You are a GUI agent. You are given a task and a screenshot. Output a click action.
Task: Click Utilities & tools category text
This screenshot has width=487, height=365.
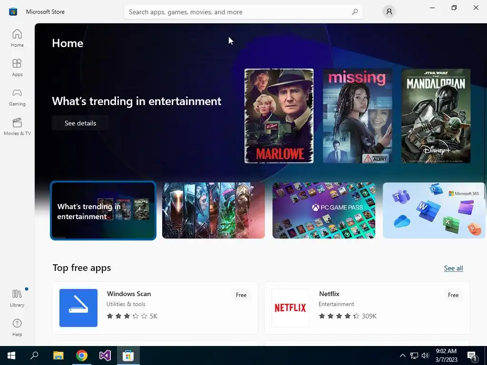126,304
